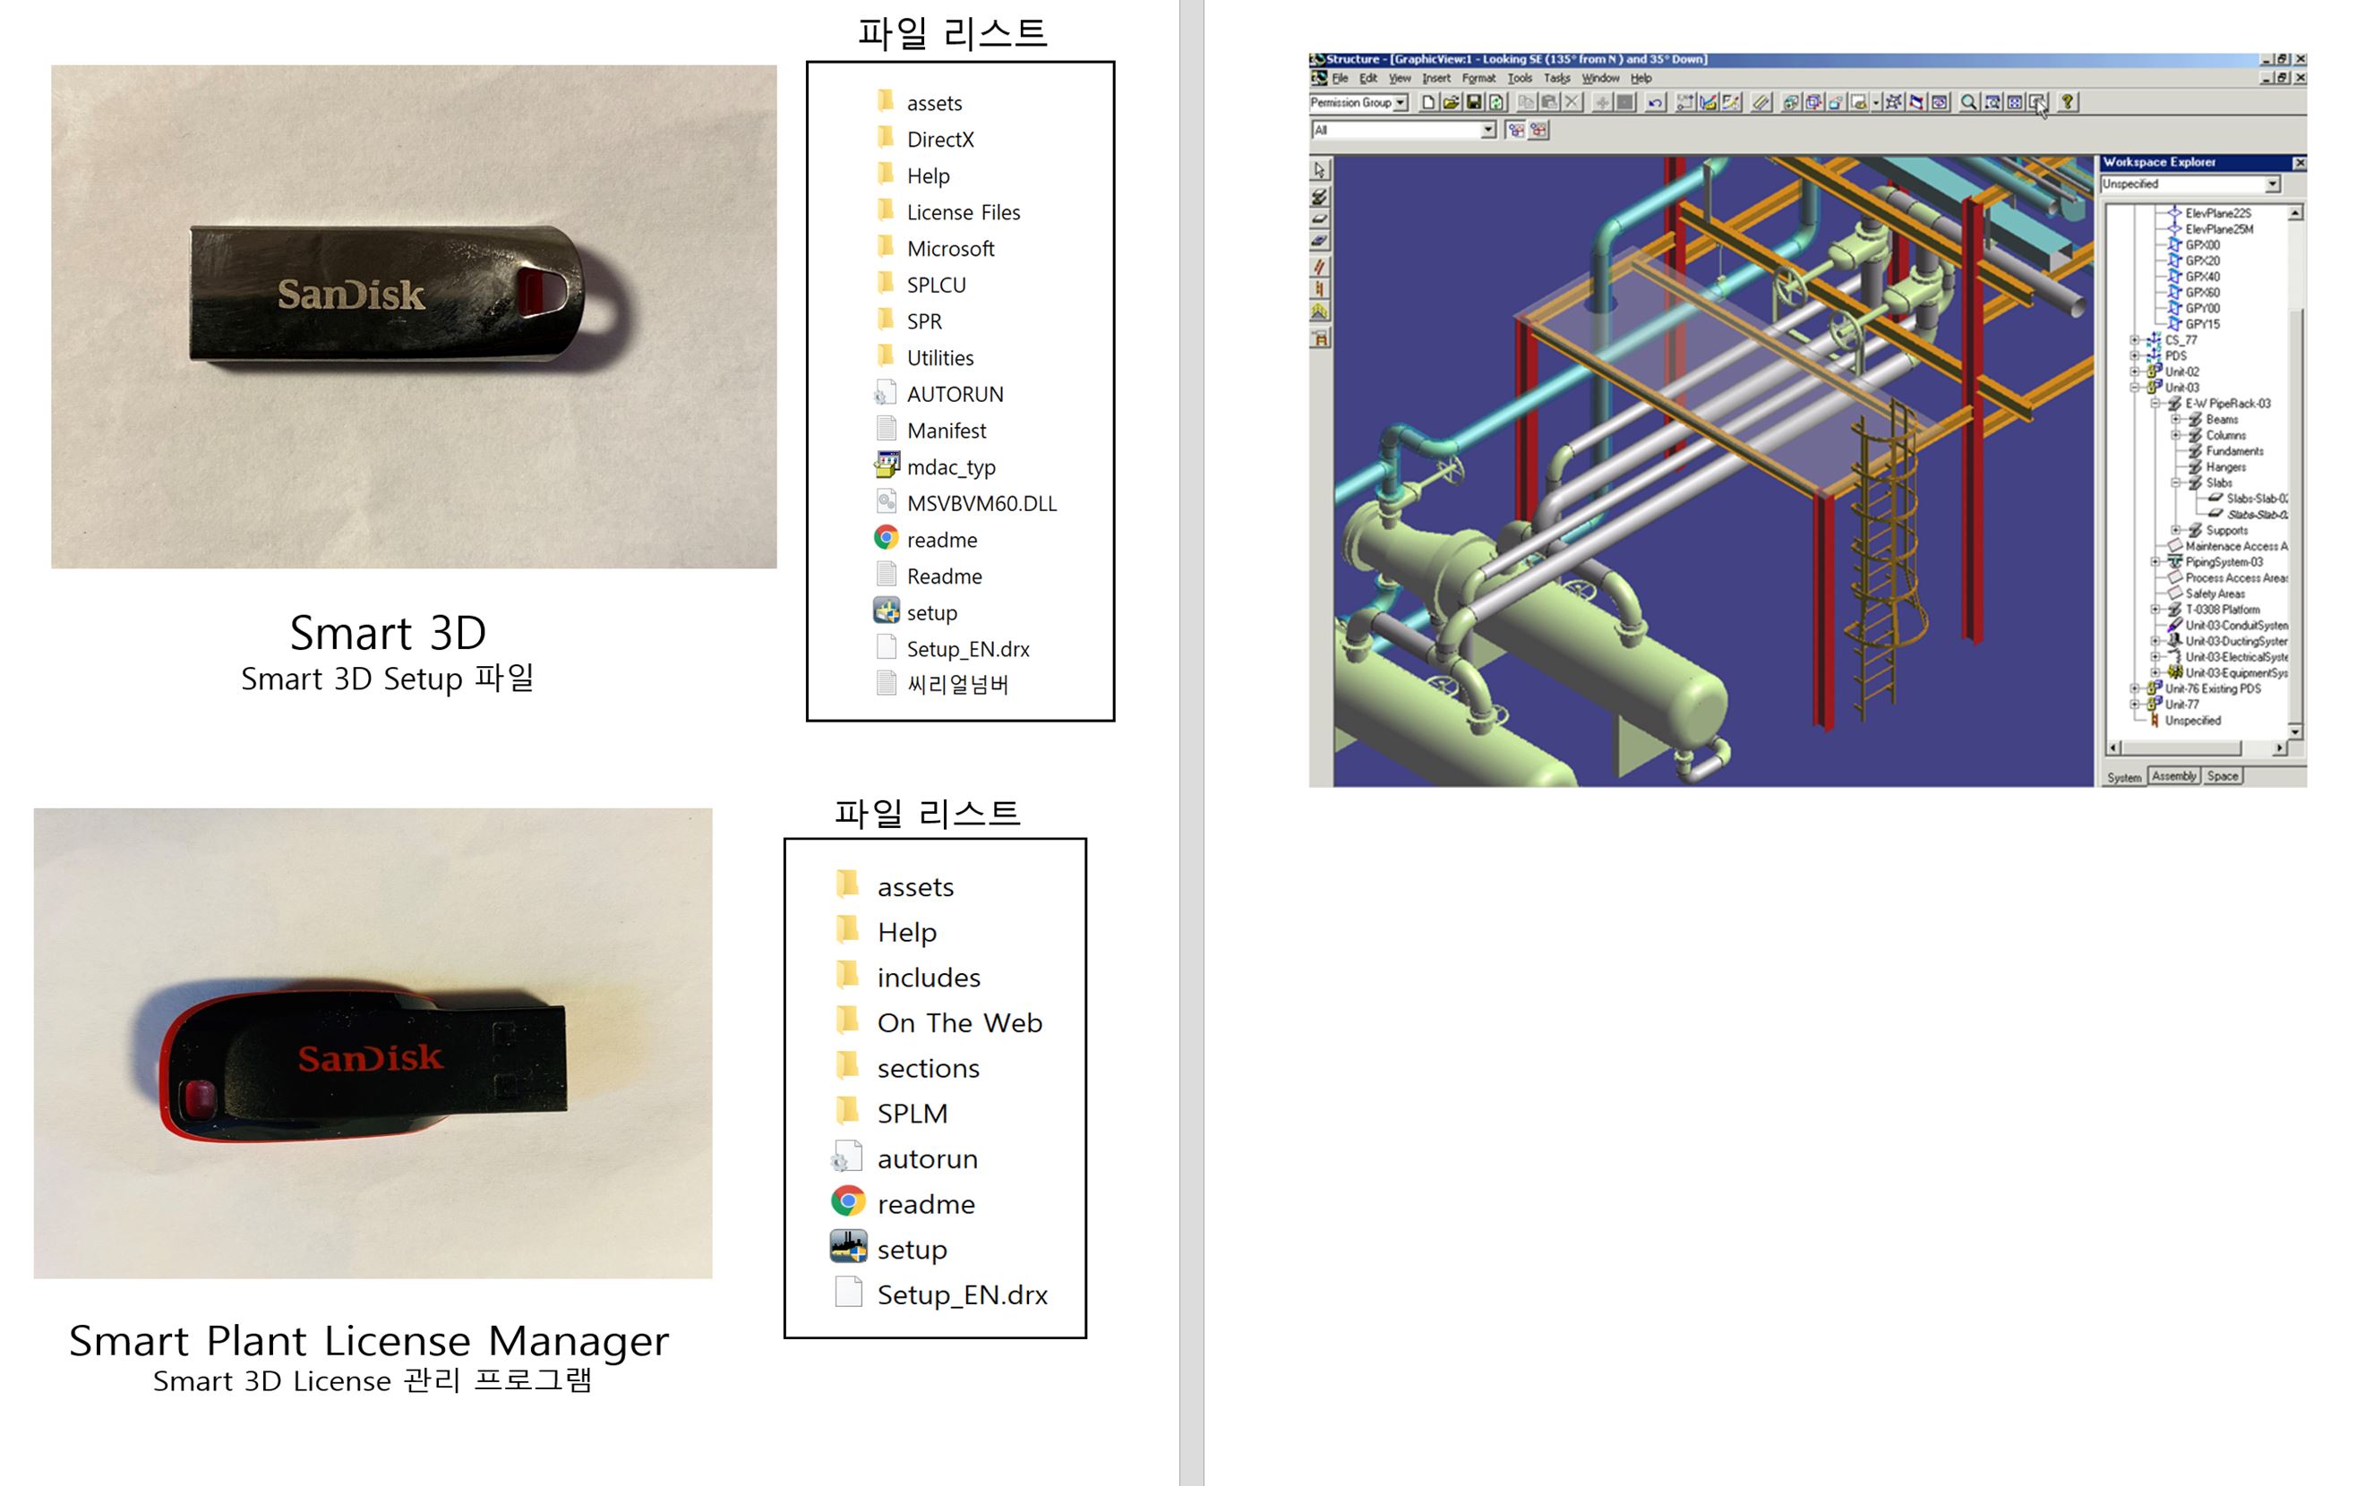Click the setup icon in License Manager file list
This screenshot has height=1486, width=2365.
coord(848,1246)
